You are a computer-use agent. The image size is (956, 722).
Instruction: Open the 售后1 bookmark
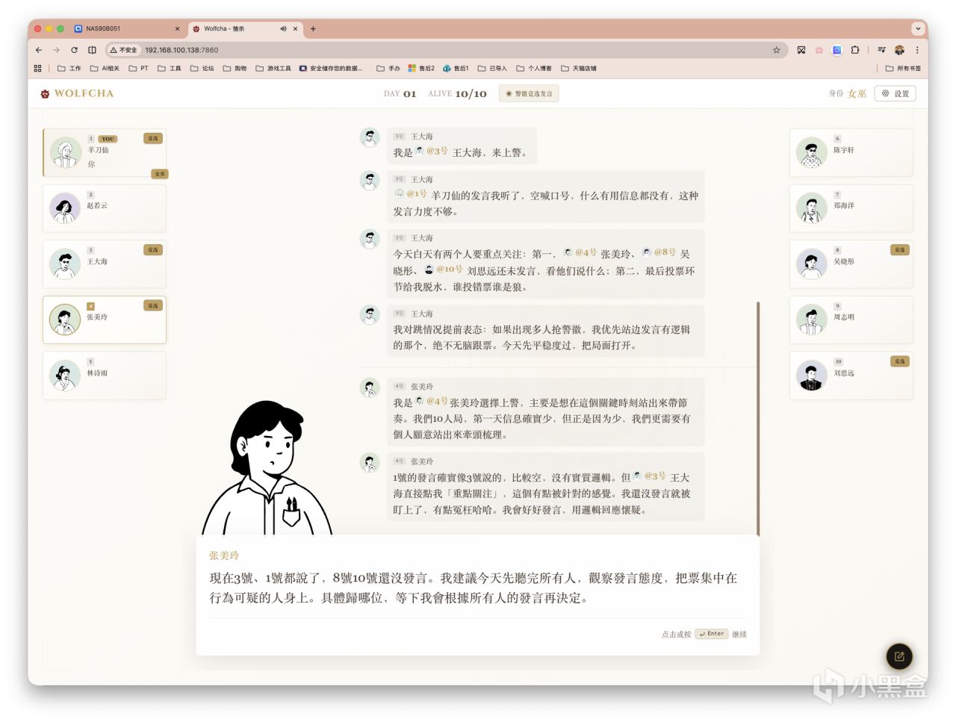[456, 69]
